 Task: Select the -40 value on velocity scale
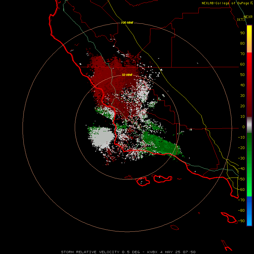tap(241, 169)
